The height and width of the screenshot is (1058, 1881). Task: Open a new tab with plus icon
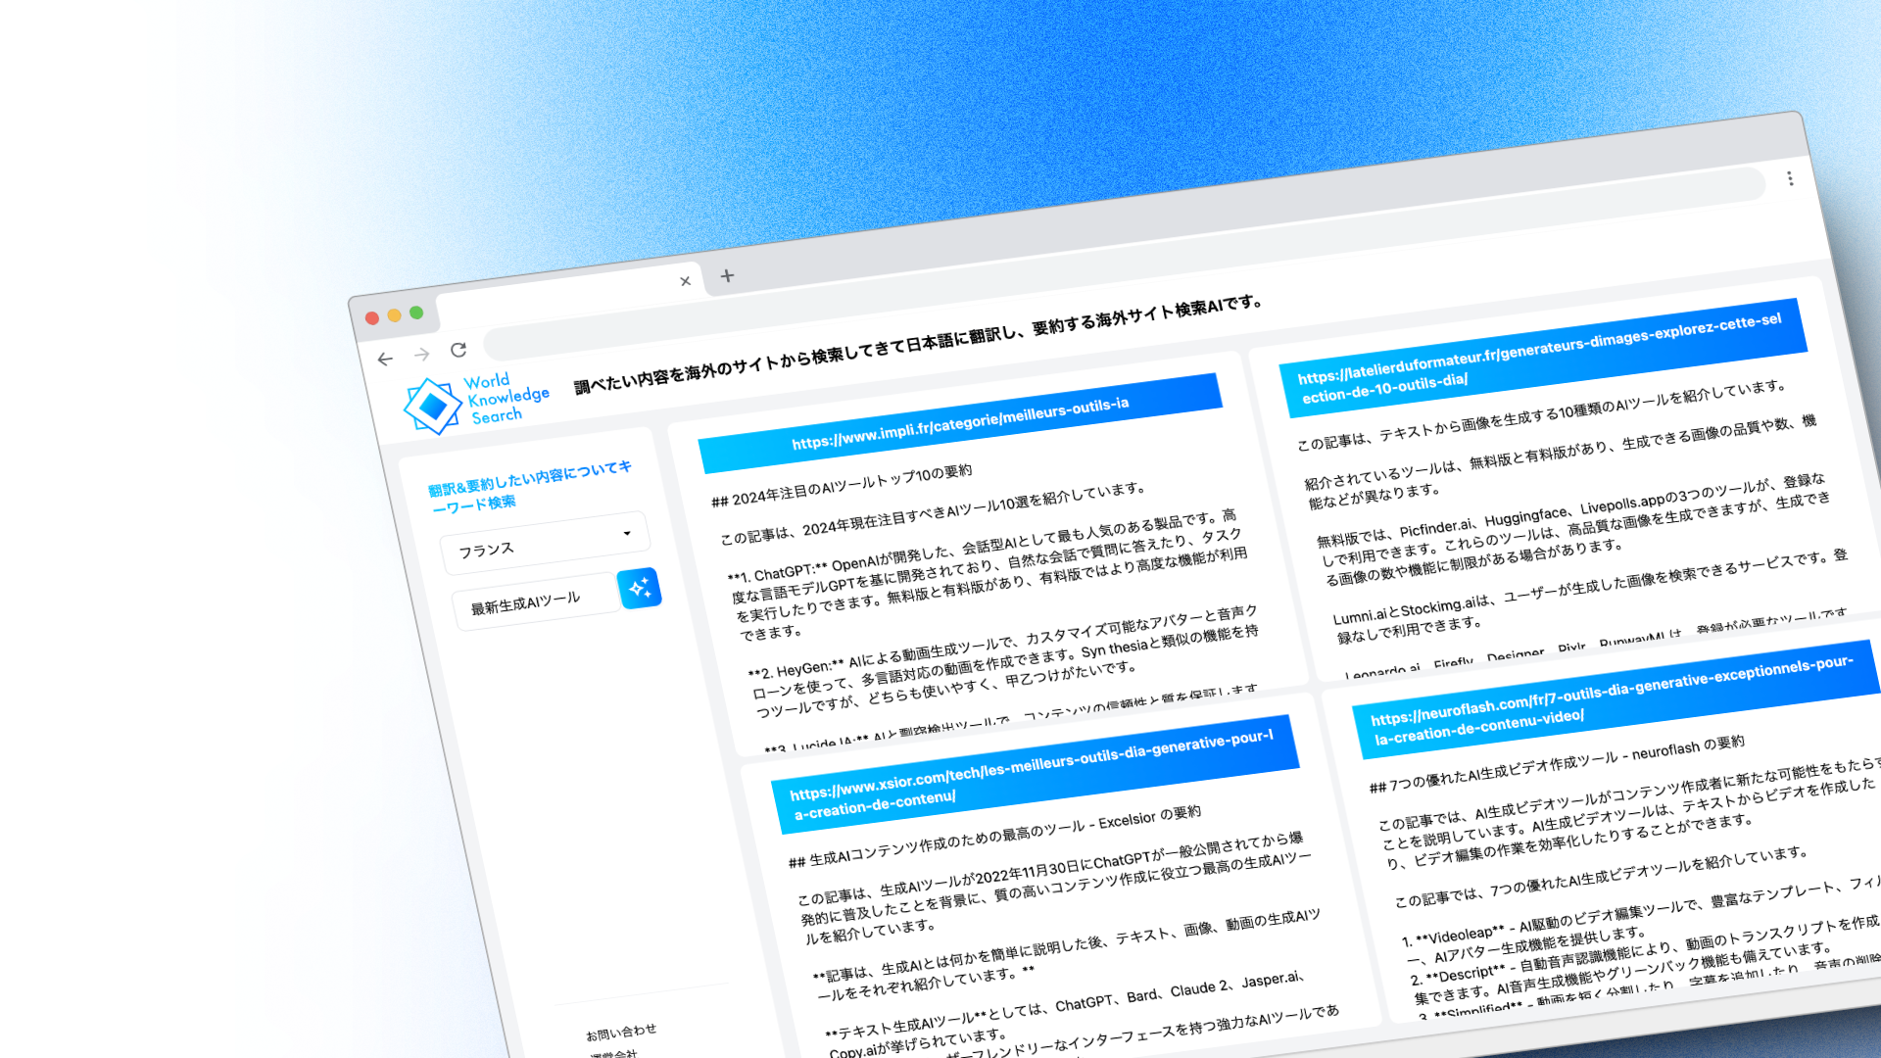click(x=727, y=275)
